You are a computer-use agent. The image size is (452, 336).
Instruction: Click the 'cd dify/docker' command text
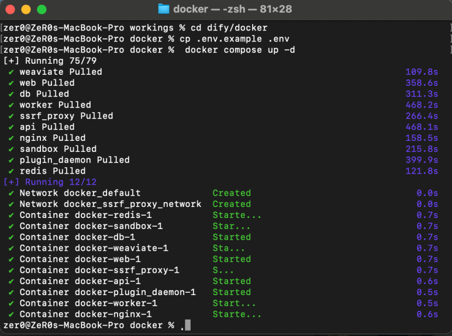(229, 28)
